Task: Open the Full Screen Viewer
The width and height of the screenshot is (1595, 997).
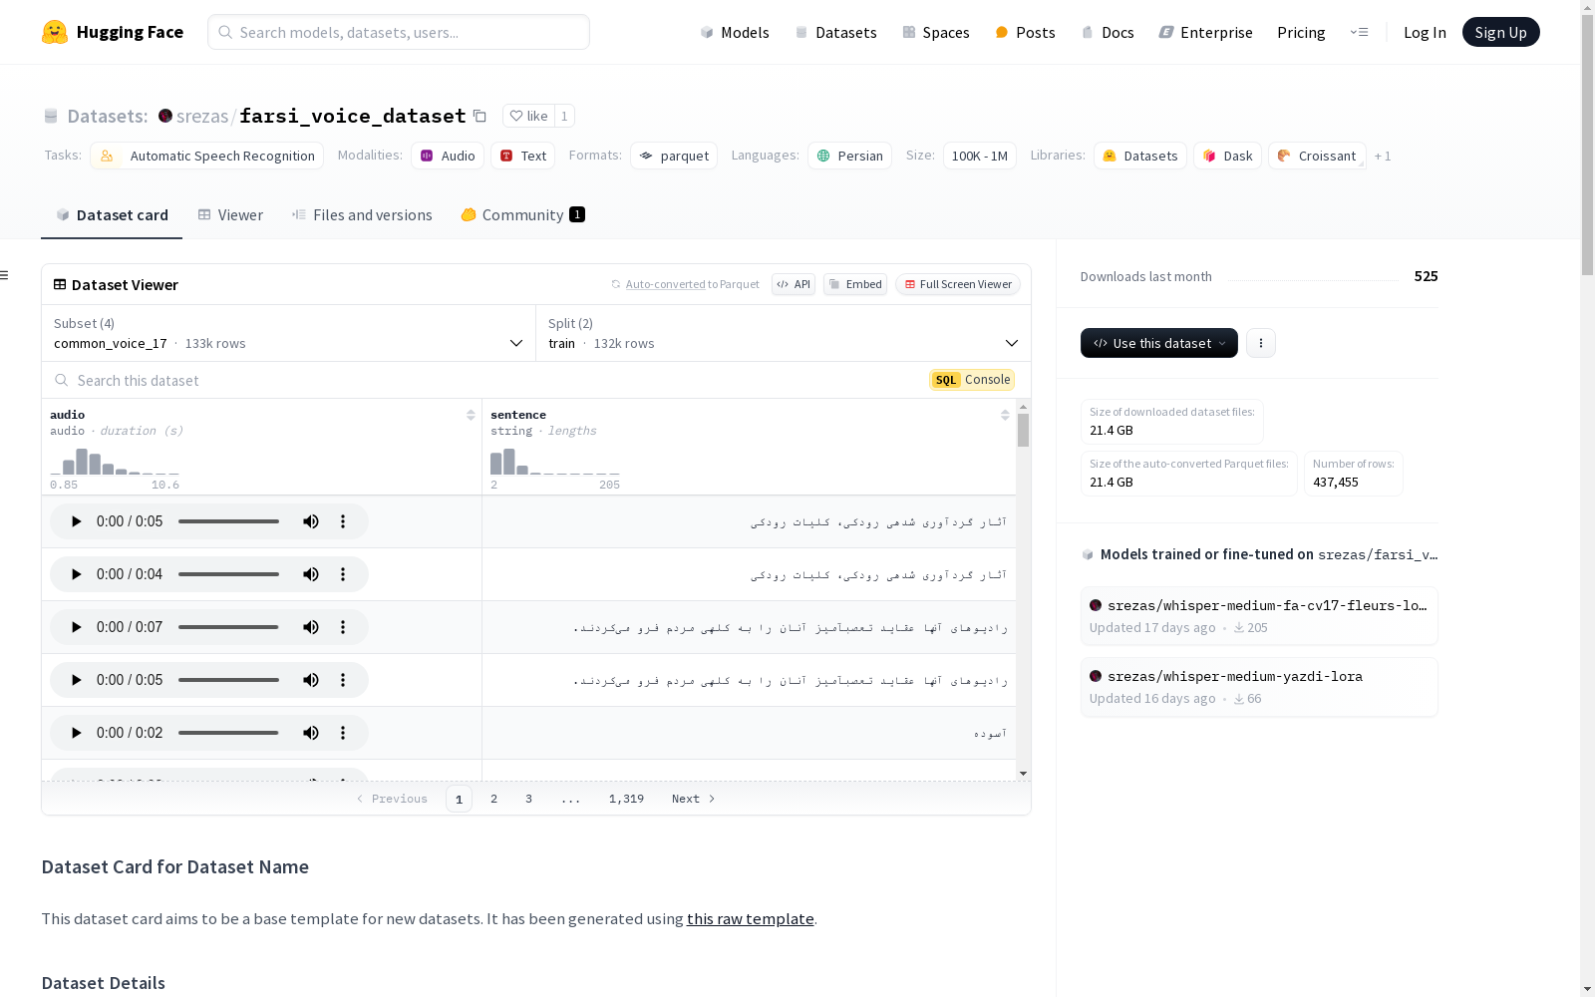Action: click(x=957, y=284)
